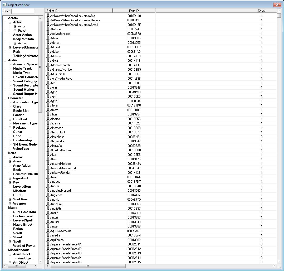Sort list by Editor ID column
Image resolution: width=284 pixels, height=271 pixels.
[x=79, y=11]
